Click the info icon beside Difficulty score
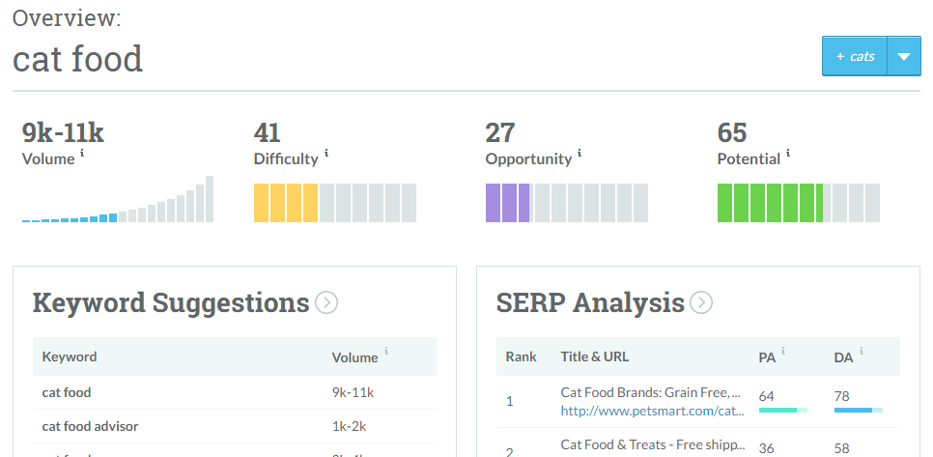The height and width of the screenshot is (457, 933). tap(326, 154)
